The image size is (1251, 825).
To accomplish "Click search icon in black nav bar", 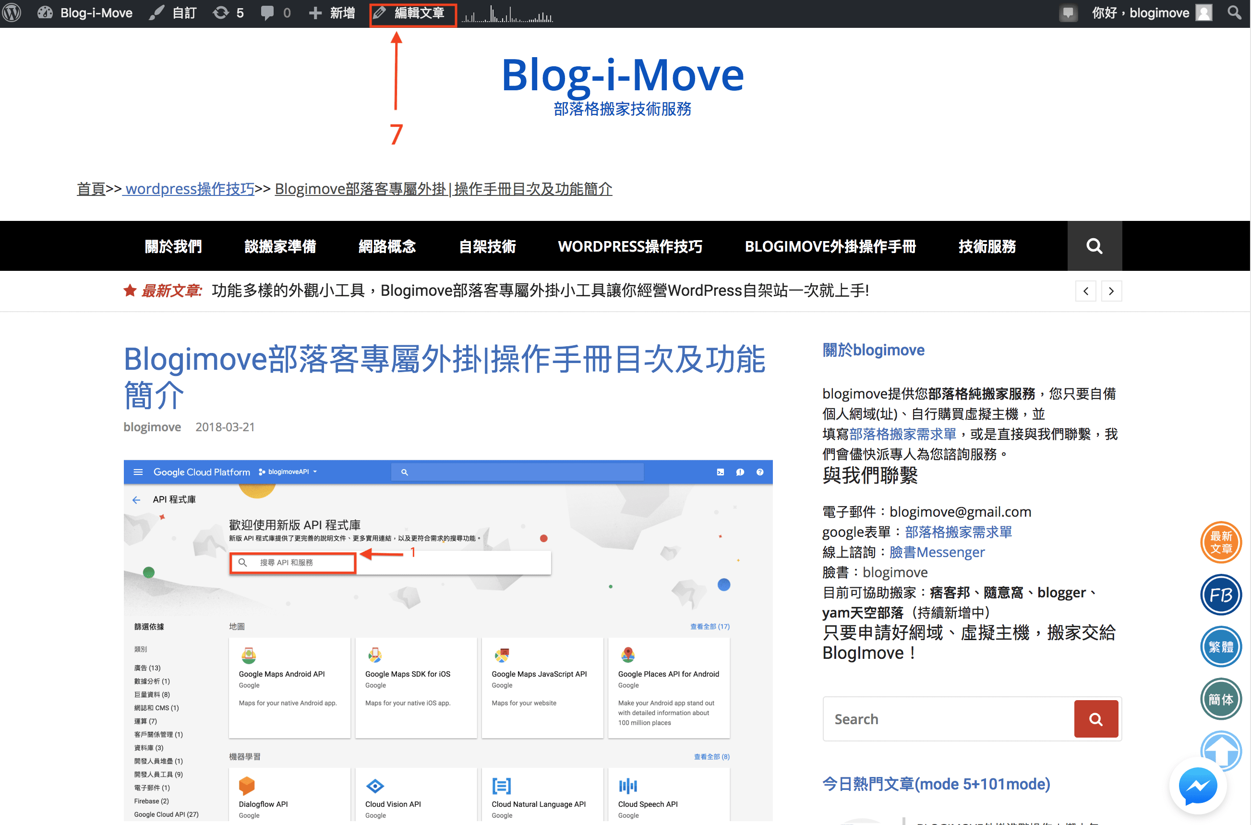I will [x=1094, y=246].
